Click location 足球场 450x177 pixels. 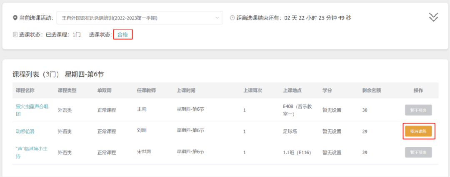tap(290, 131)
